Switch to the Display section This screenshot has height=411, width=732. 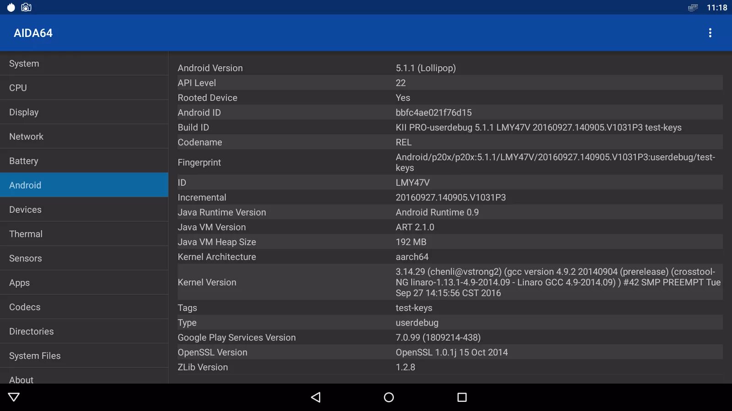[84, 112]
